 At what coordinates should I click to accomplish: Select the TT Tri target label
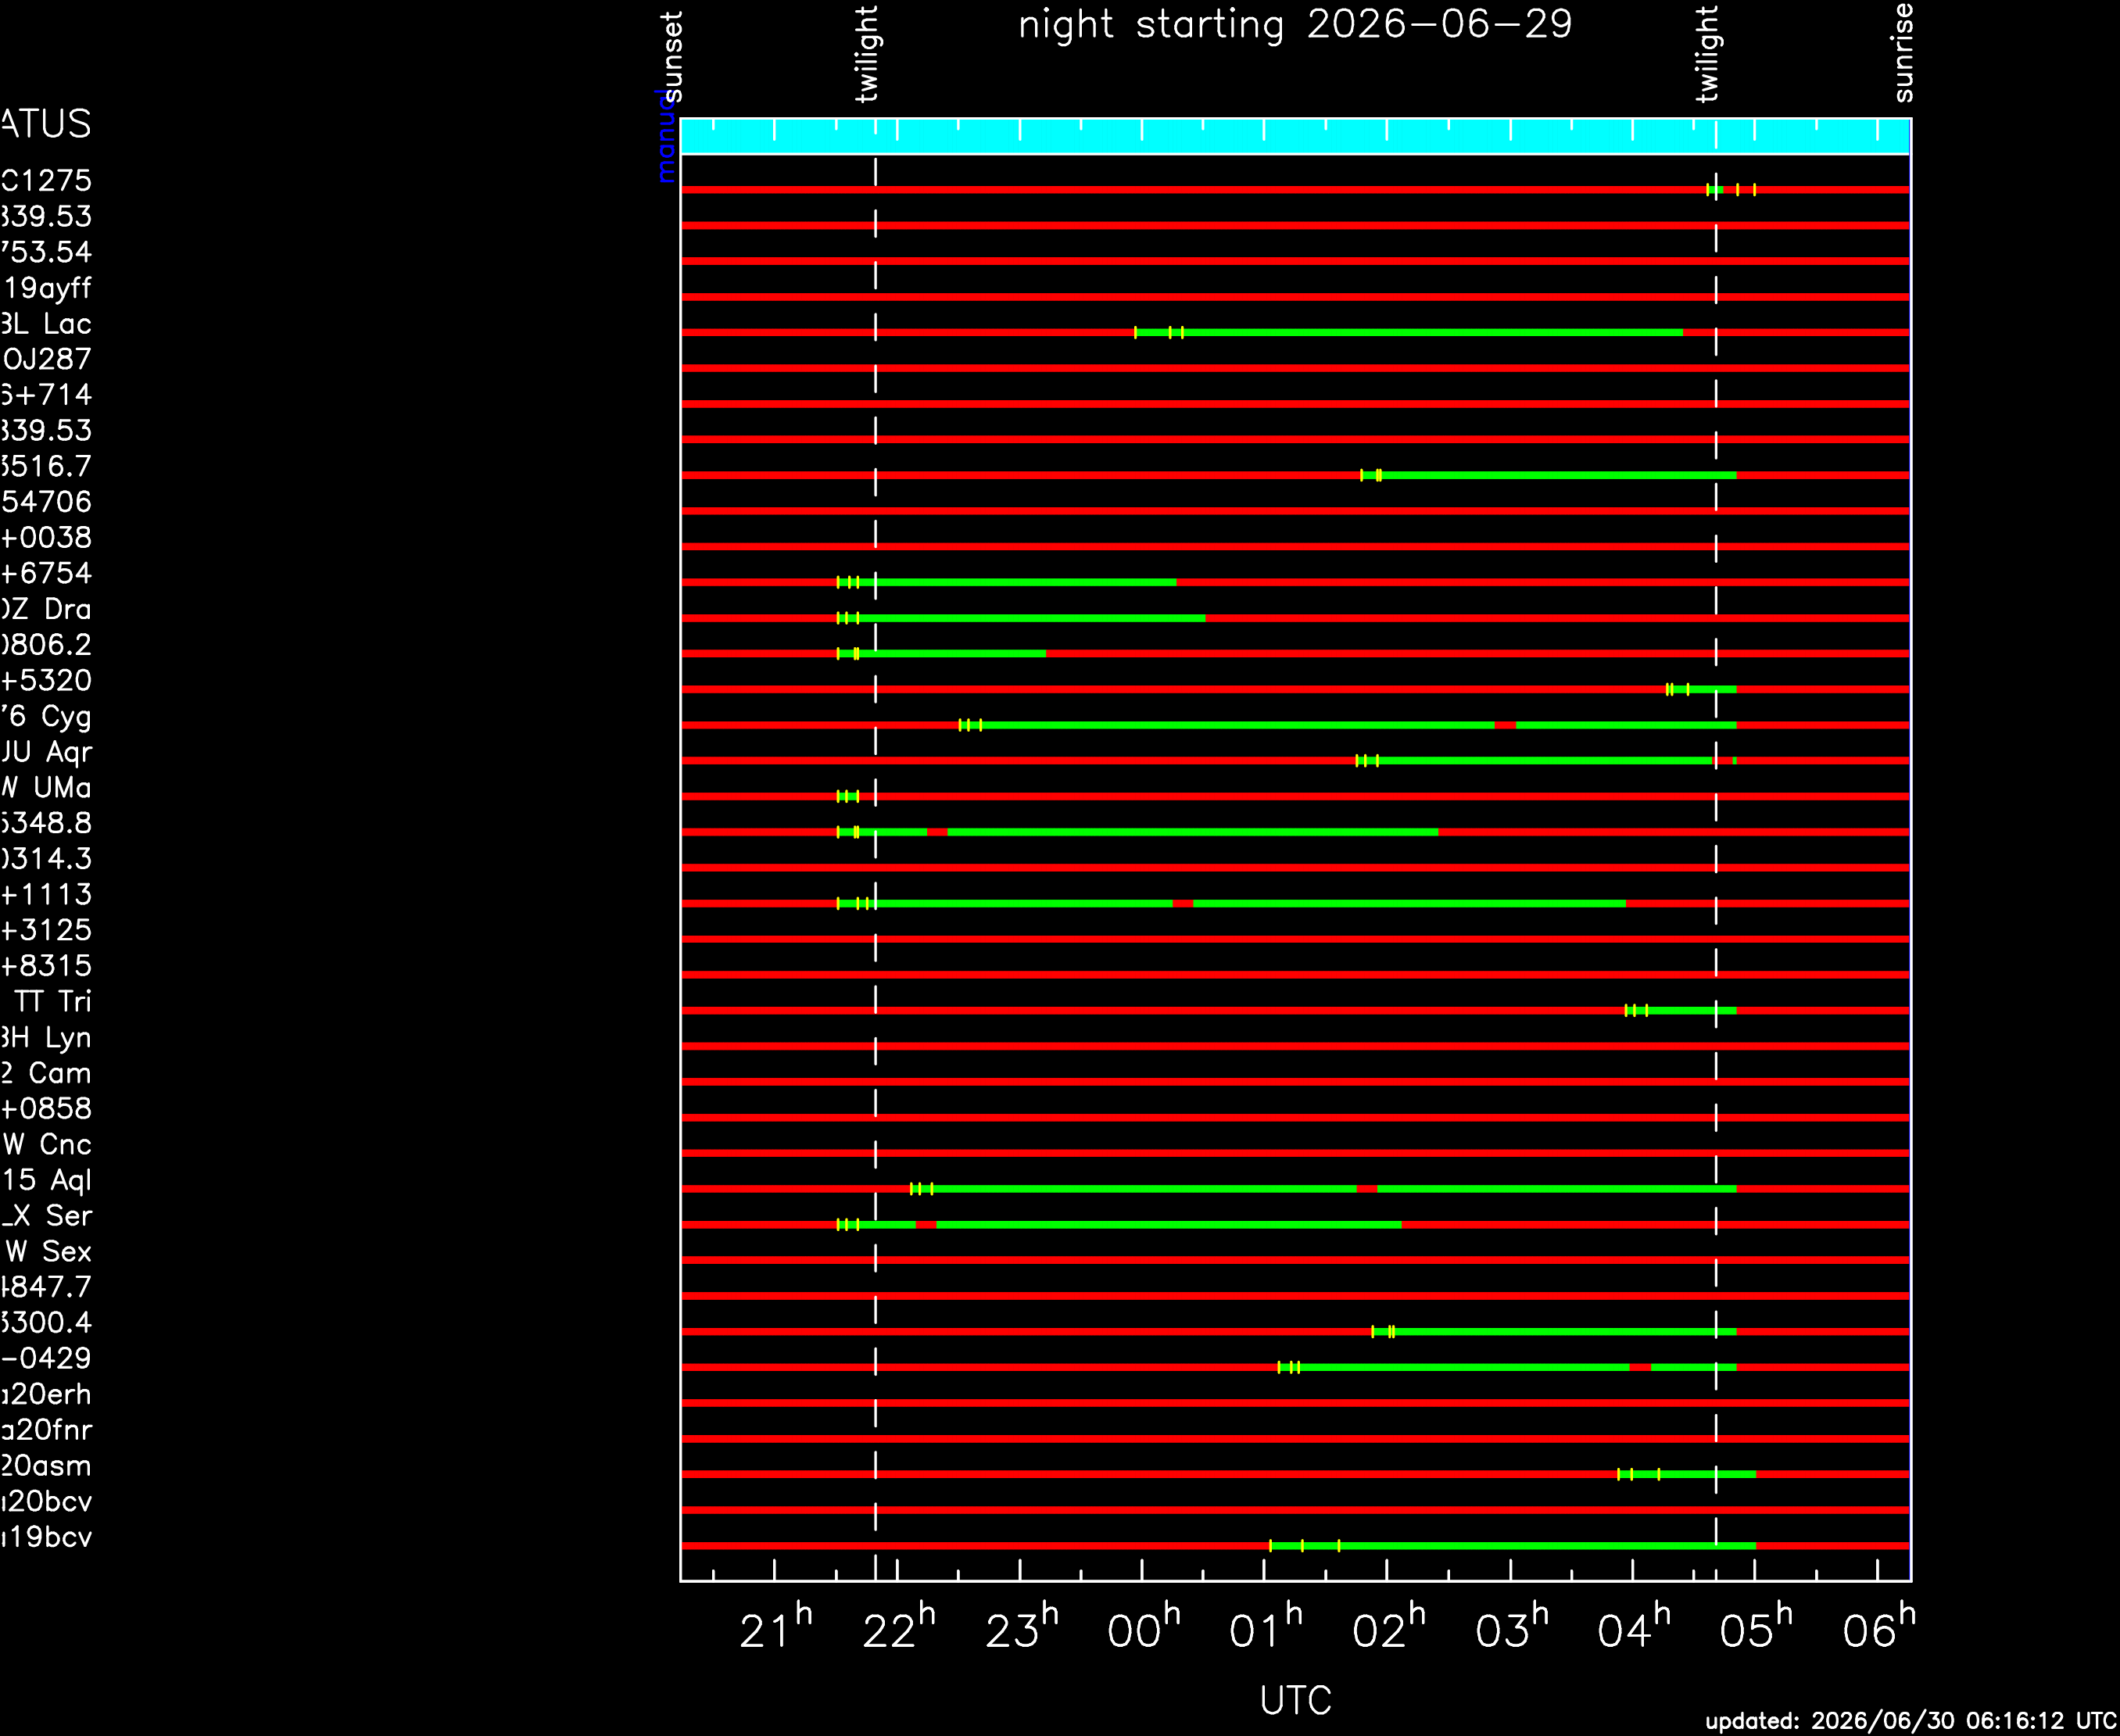[53, 1002]
